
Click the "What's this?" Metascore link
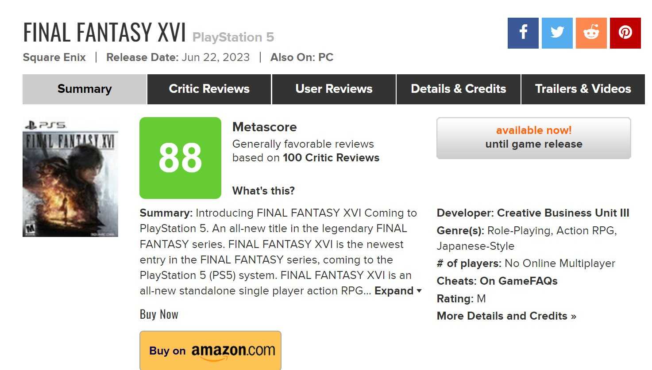[x=263, y=191]
